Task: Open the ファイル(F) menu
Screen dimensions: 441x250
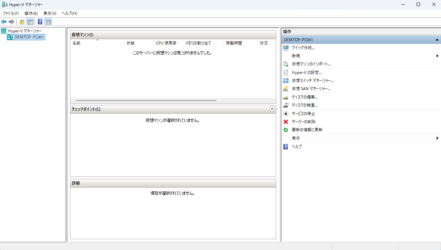Action: (x=11, y=13)
